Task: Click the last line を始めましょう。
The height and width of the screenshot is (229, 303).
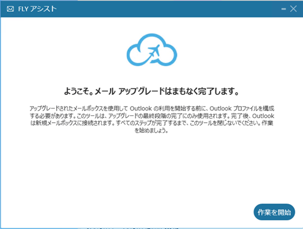Action: tap(151, 130)
